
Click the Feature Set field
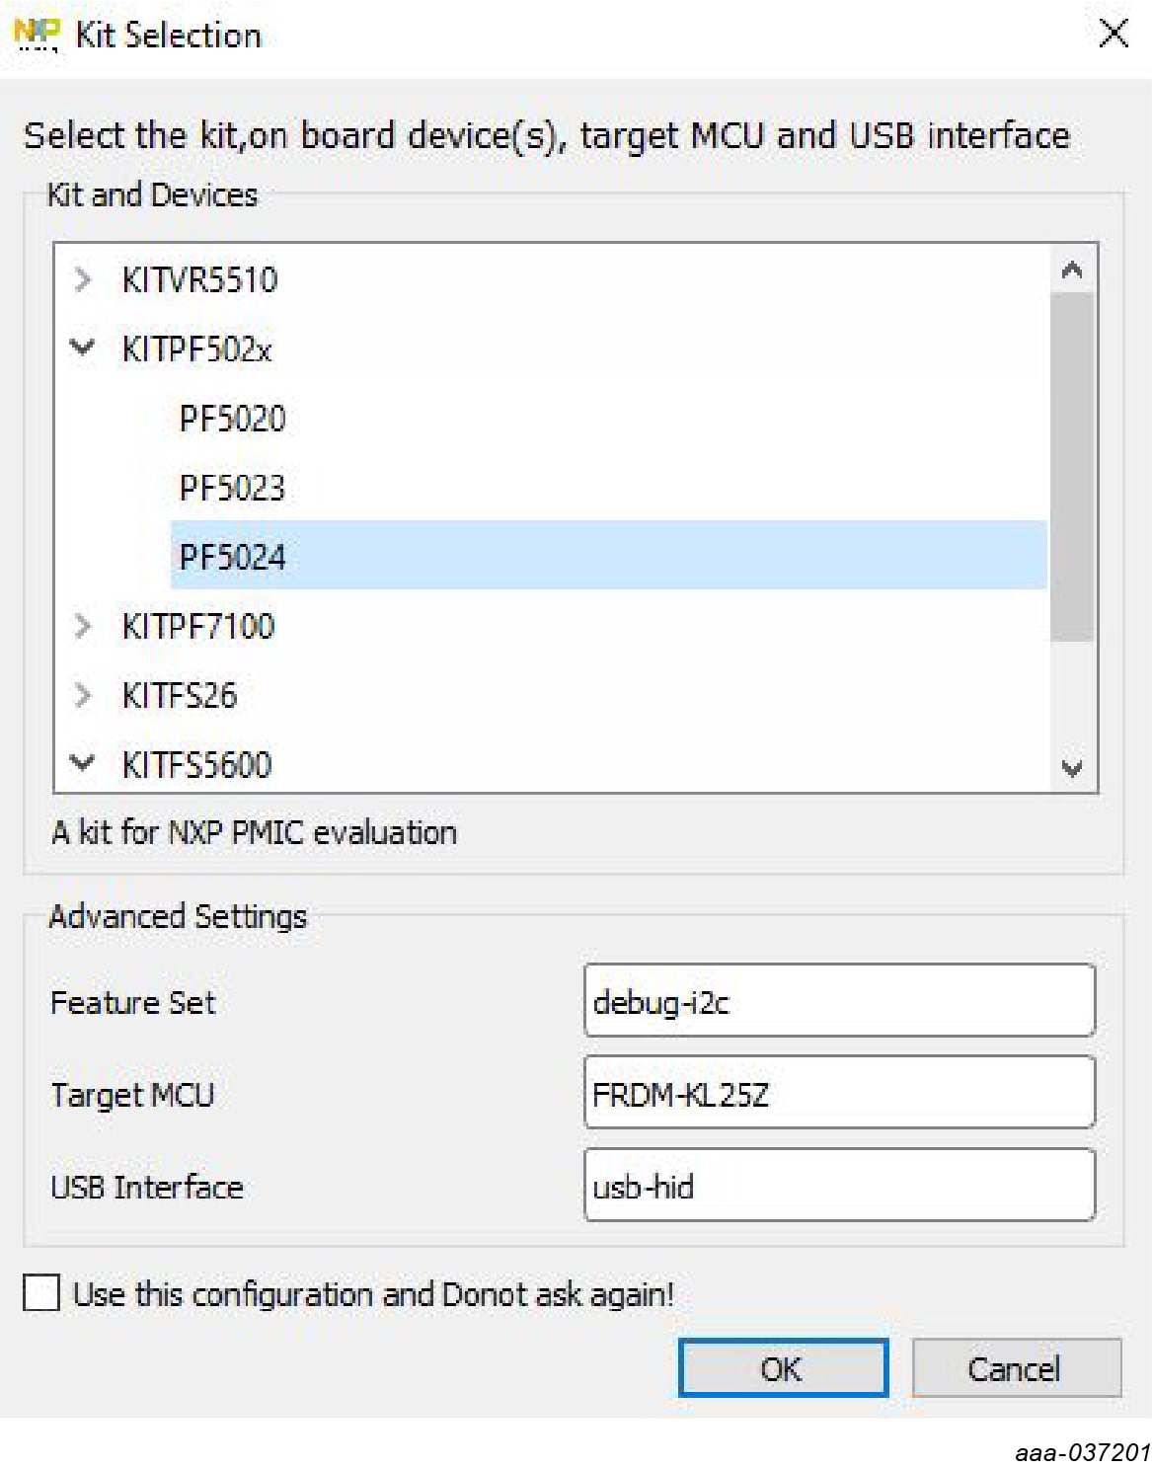point(838,1002)
